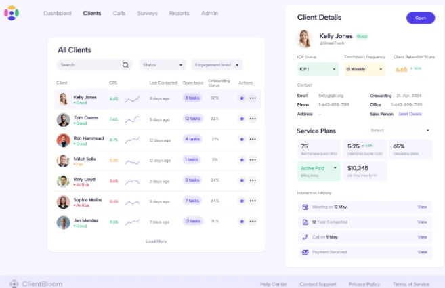The image size is (445, 288).
Task: Select the Clients tab
Action: 92,13
